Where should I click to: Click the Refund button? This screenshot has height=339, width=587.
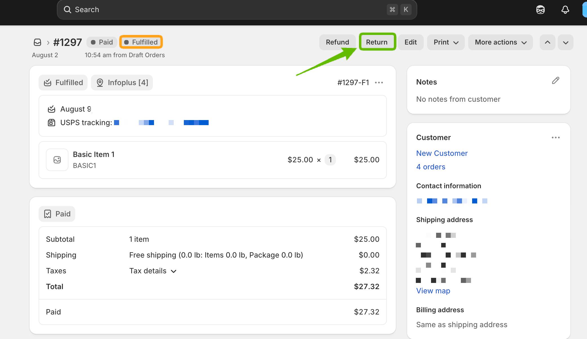point(337,42)
